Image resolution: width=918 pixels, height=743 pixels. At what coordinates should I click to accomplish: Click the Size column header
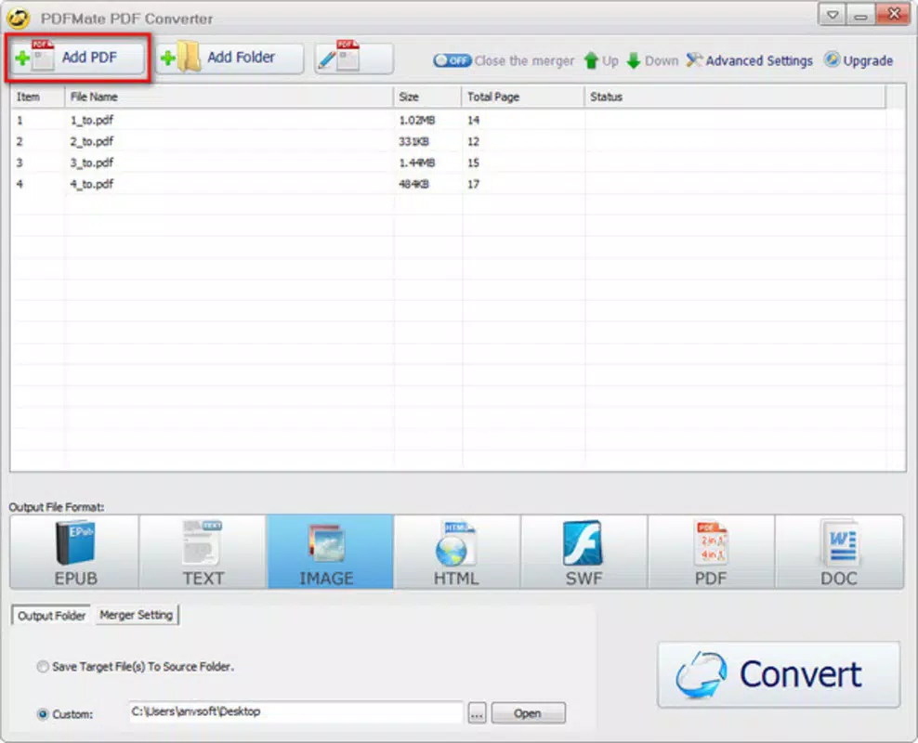point(427,97)
